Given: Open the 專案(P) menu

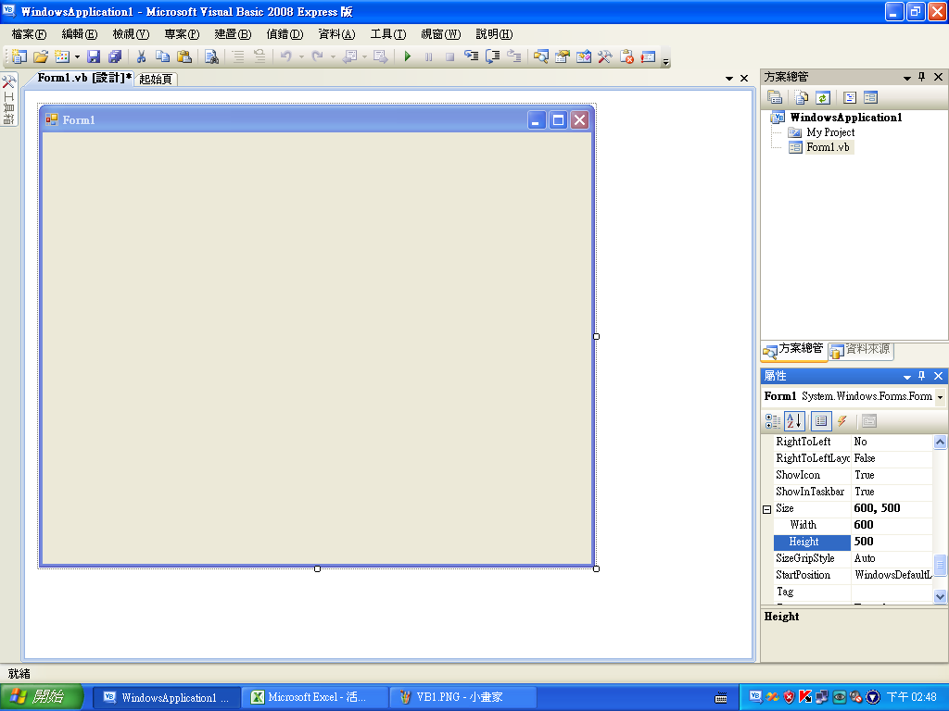Looking at the screenshot, I should pos(182,34).
